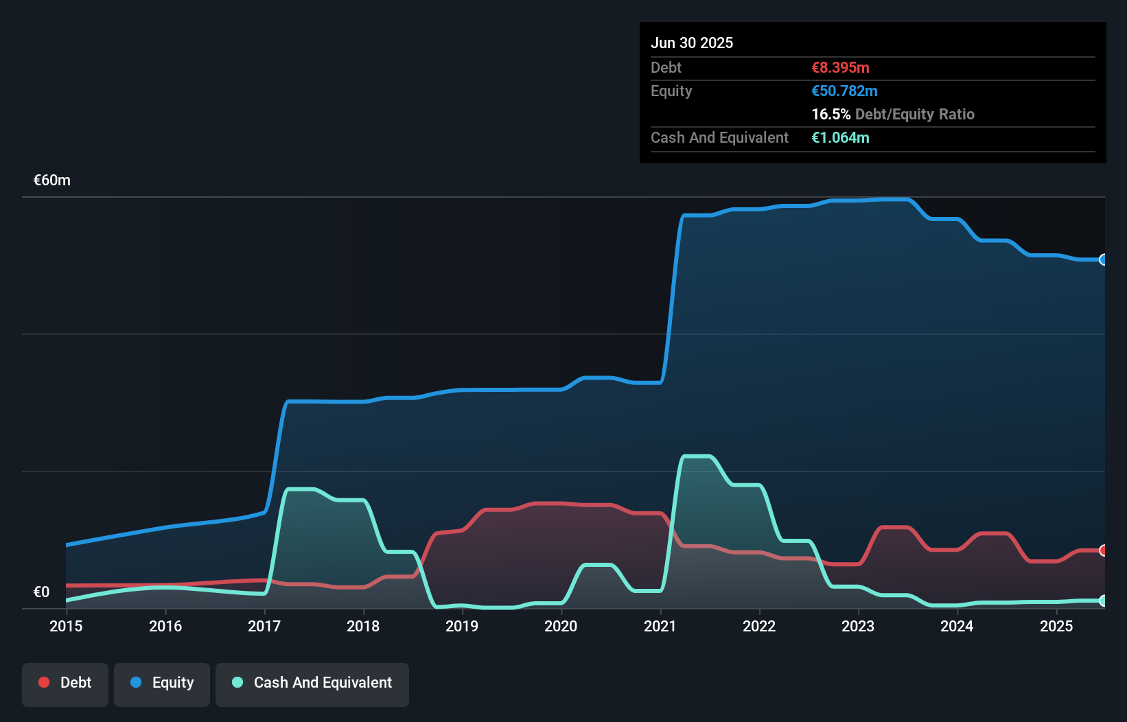Click the 2021 label on the timeline axis

pyautogui.click(x=660, y=626)
